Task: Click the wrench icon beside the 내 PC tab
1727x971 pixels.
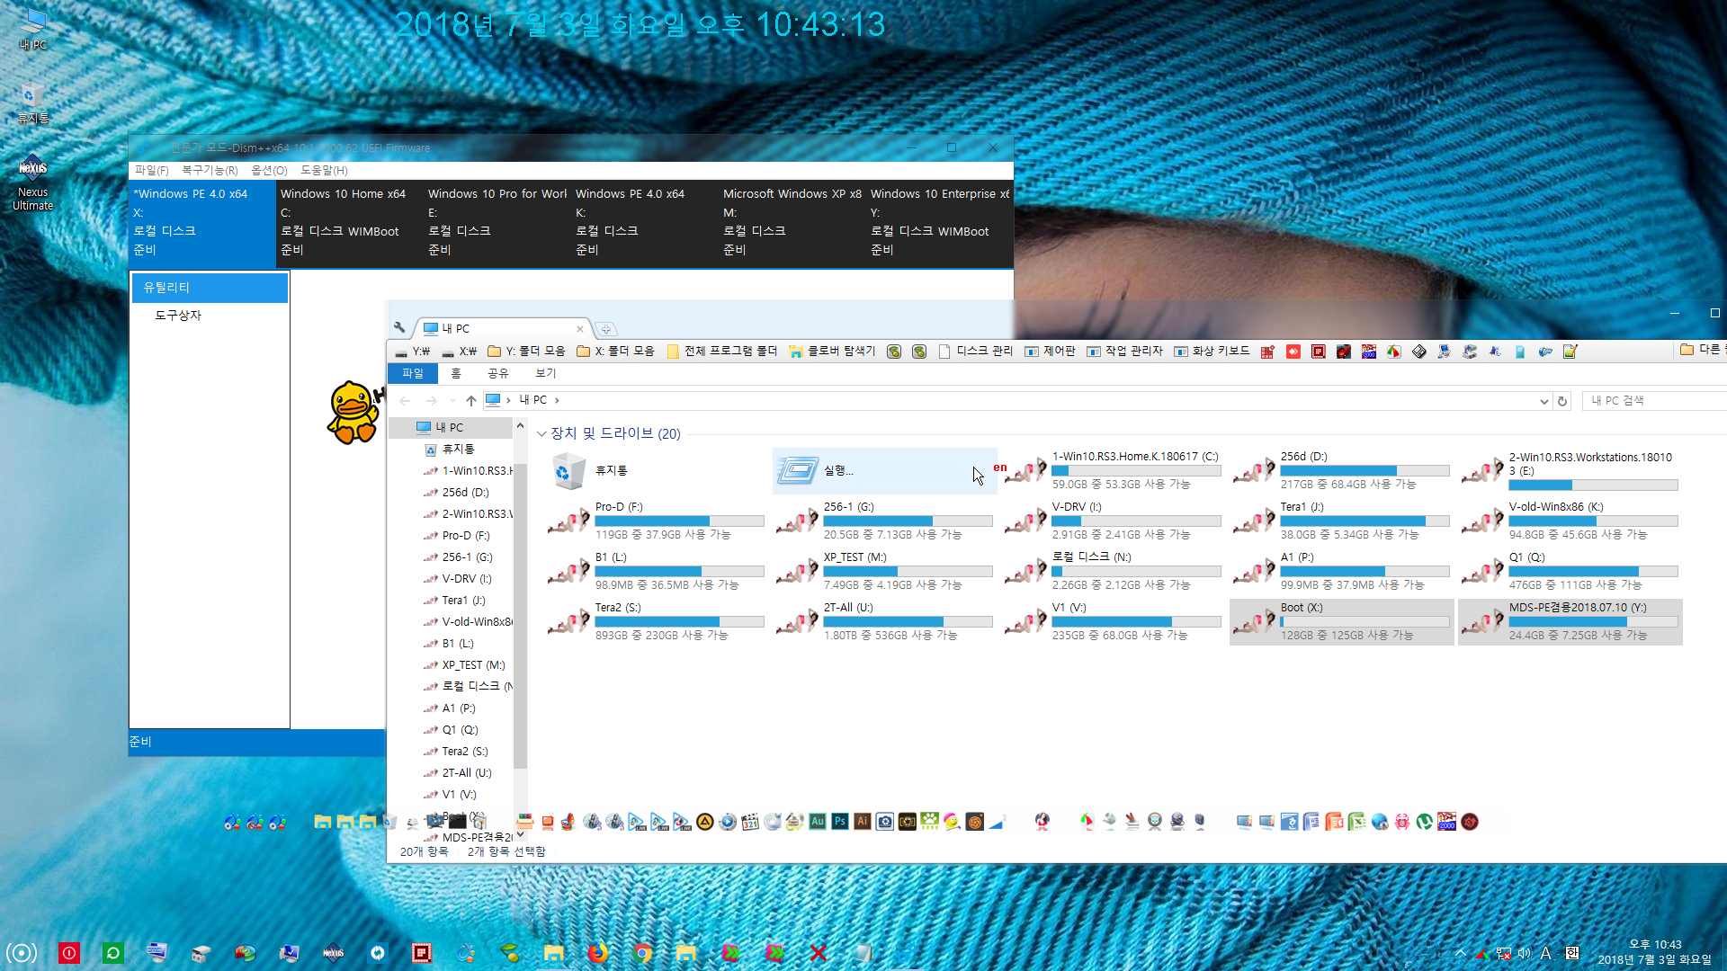Action: coord(399,328)
